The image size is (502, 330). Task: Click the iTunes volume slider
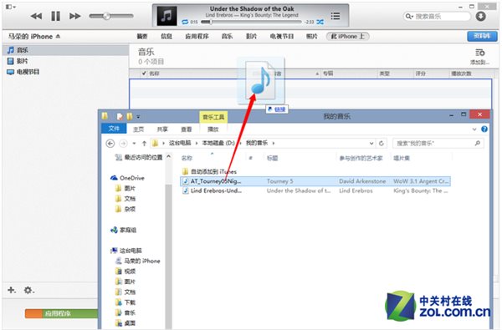[x=111, y=16]
